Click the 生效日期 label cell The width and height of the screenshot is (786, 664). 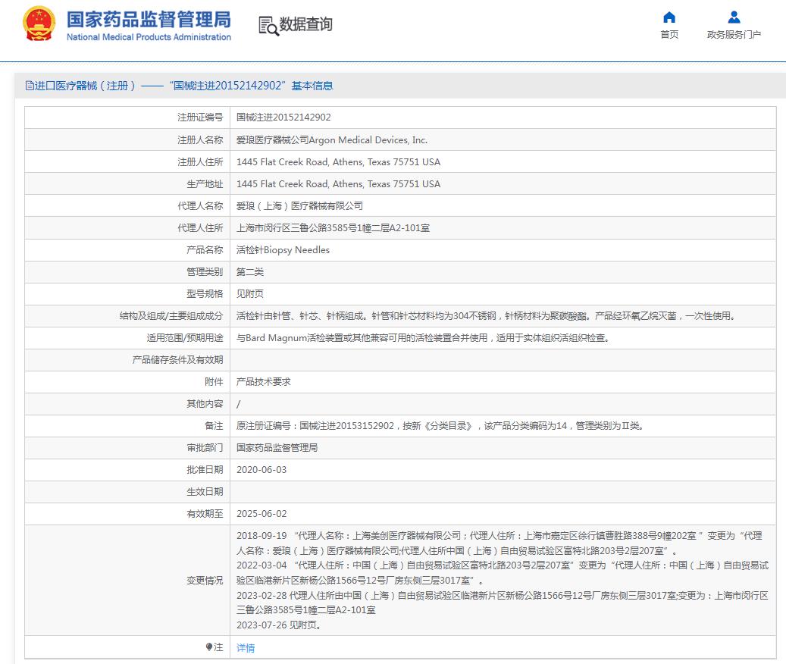click(x=127, y=492)
